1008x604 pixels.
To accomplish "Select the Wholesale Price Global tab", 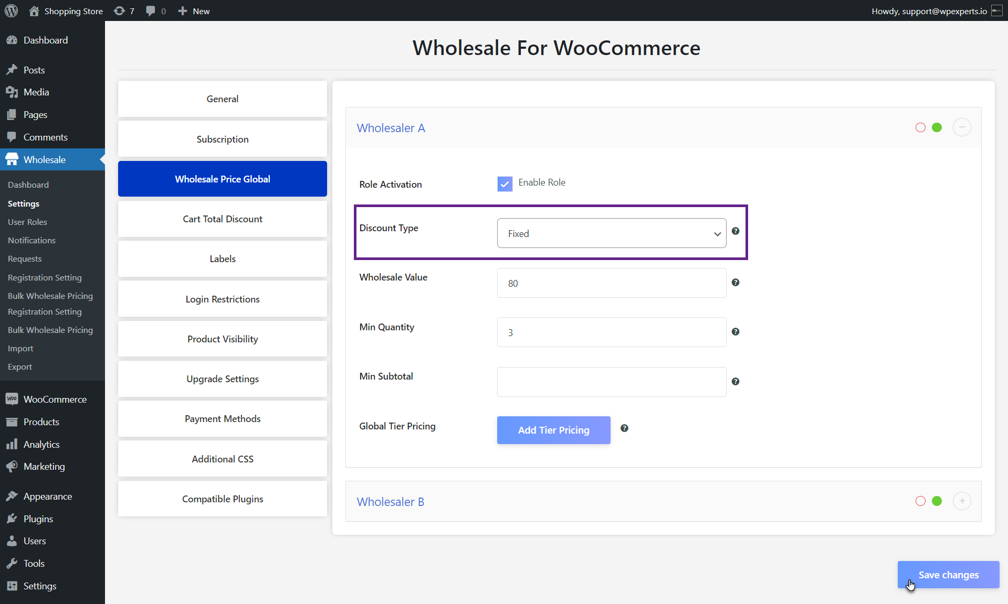I will (x=223, y=179).
